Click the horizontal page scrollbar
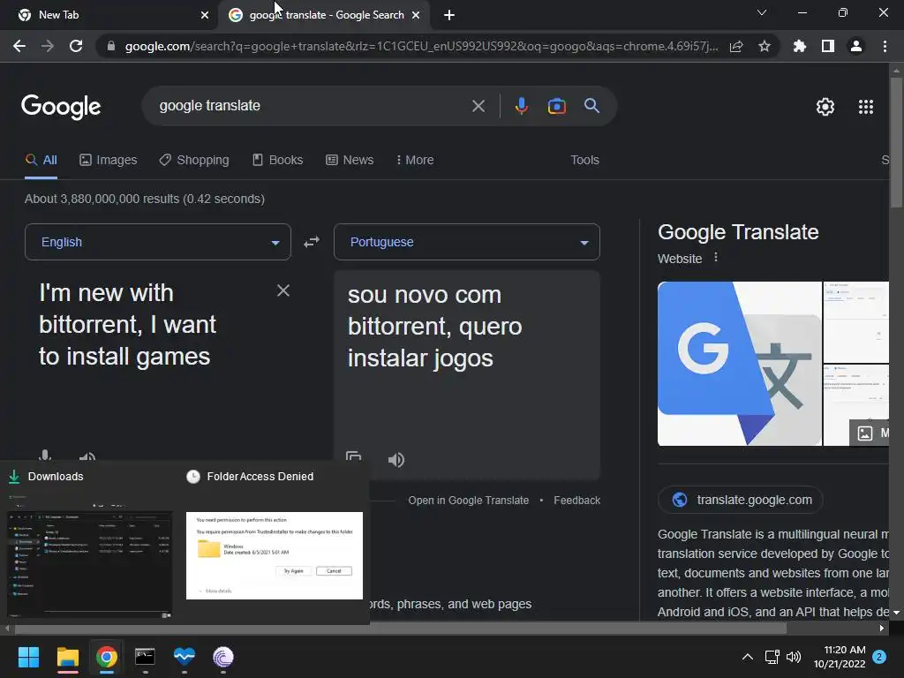The height and width of the screenshot is (678, 904). [x=400, y=629]
